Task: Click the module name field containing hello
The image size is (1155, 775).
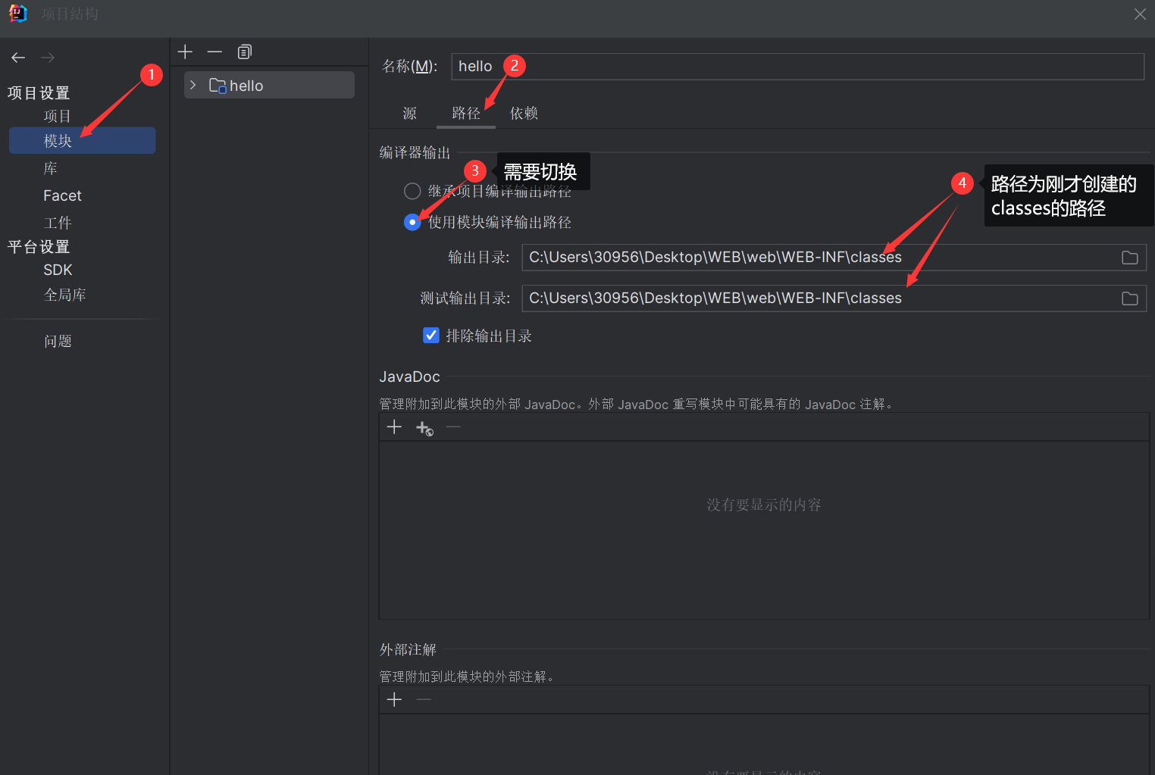Action: coord(797,66)
